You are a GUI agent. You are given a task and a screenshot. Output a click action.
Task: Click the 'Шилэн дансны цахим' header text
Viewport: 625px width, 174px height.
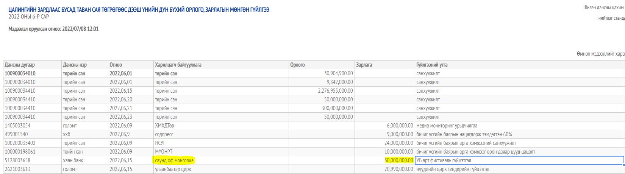point(604,8)
